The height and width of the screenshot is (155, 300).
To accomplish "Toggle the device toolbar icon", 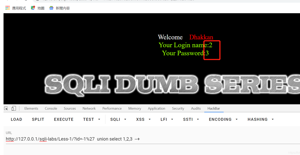I will click(x=14, y=108).
